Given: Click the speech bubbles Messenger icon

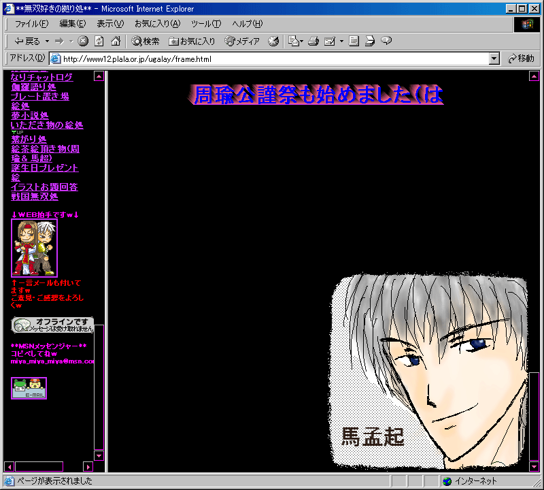Looking at the screenshot, I should (386, 42).
